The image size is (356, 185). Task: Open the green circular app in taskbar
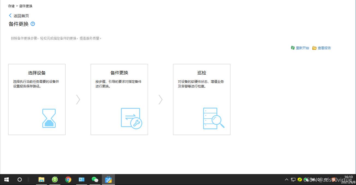[55, 180]
